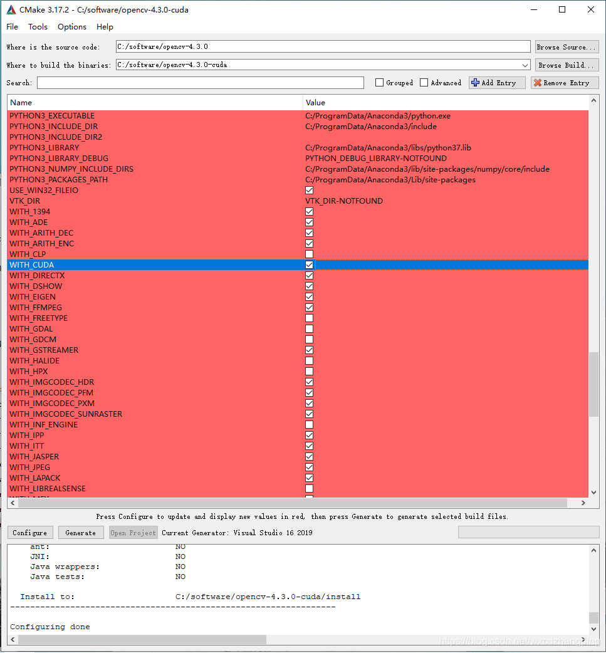Uncheck the WITH_GSTREAMER checkbox
The width and height of the screenshot is (606, 653).
tap(309, 350)
